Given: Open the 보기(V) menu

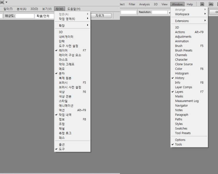Looking at the screenshot, I should pos(47,9).
